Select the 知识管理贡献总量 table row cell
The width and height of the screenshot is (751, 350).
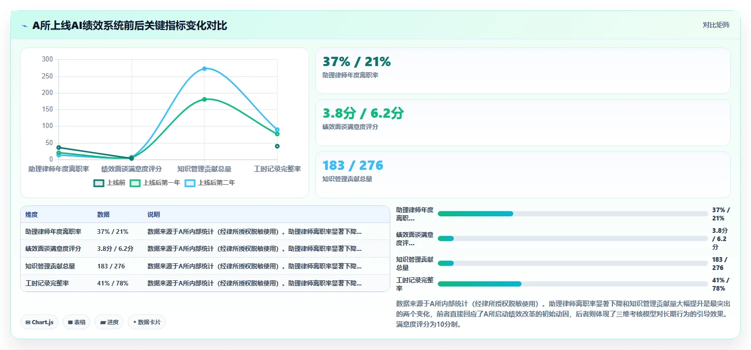(x=56, y=266)
